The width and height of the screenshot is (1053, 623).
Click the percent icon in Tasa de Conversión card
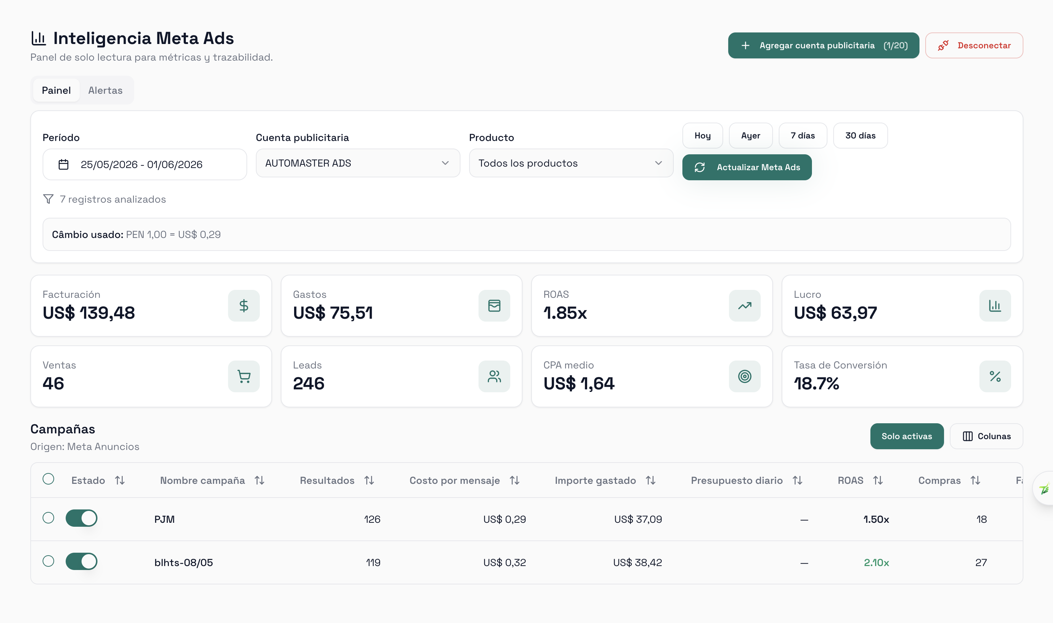point(995,376)
